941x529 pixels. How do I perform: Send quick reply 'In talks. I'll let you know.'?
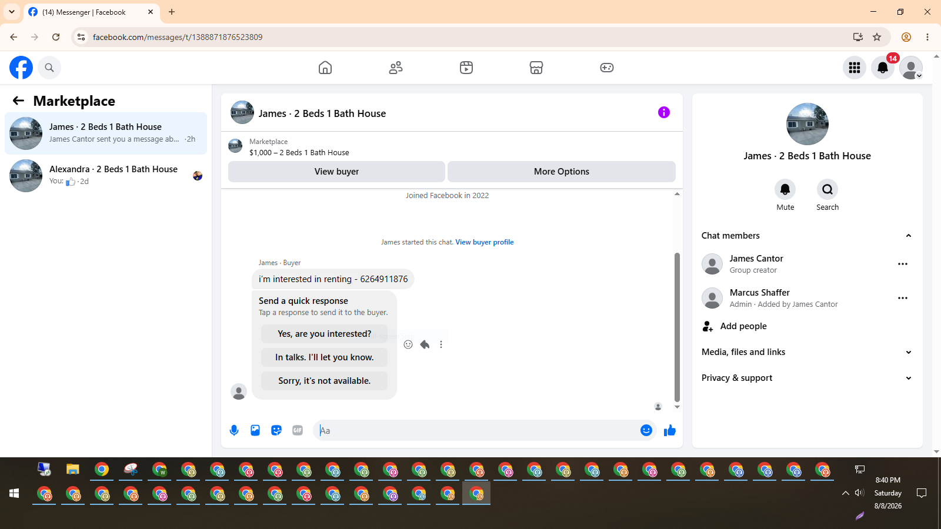click(x=324, y=357)
